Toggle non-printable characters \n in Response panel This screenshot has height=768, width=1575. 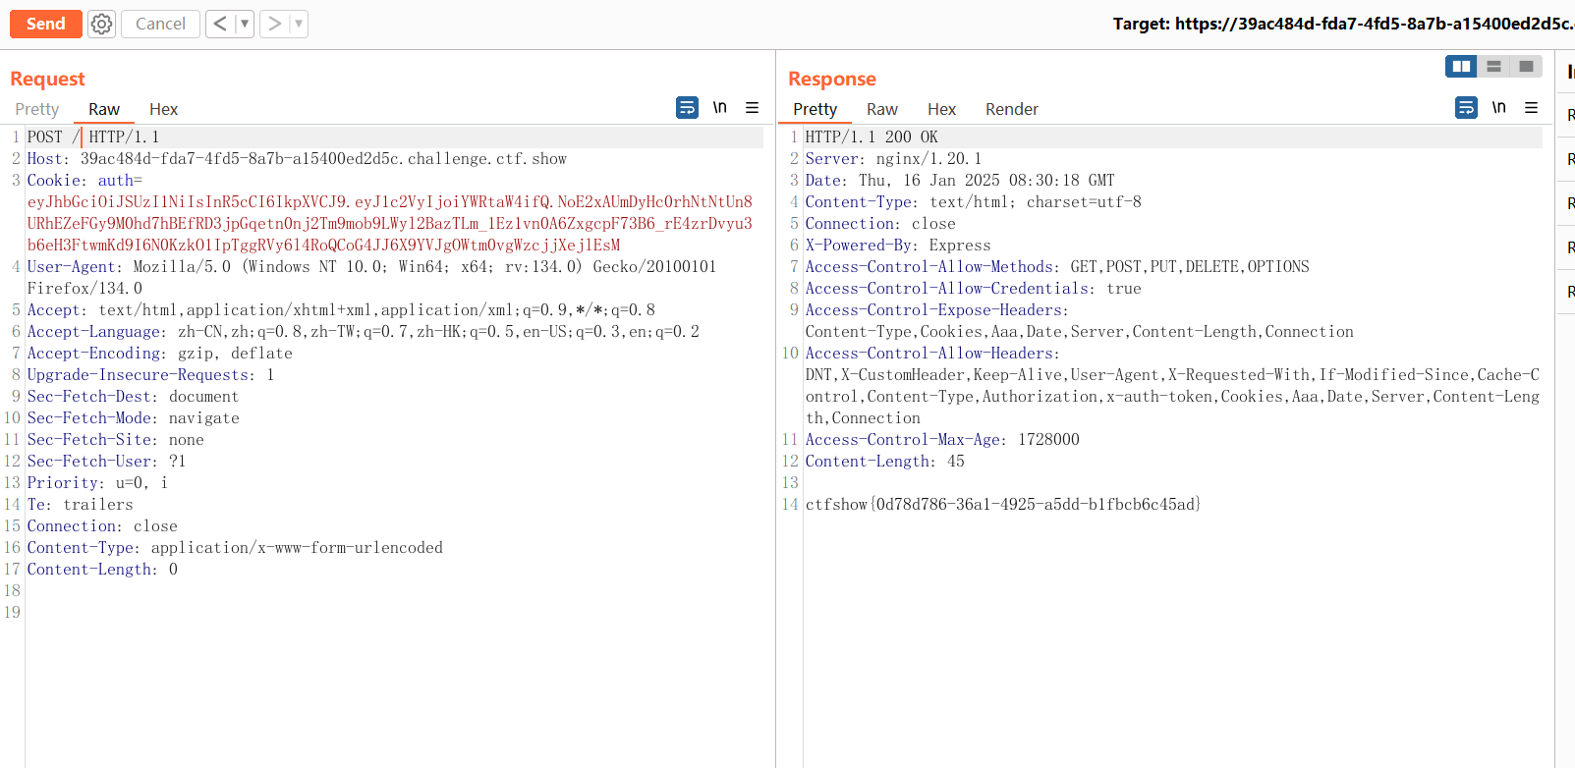pyautogui.click(x=1499, y=108)
